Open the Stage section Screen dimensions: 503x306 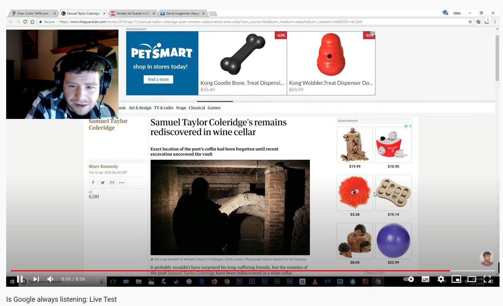click(181, 108)
